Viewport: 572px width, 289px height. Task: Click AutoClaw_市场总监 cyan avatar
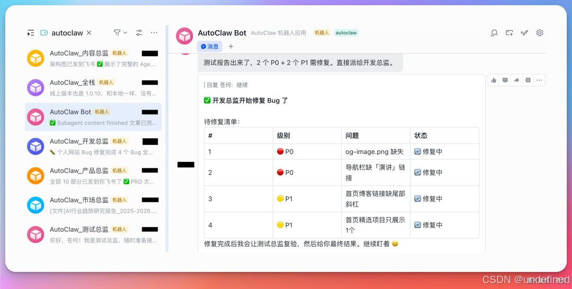tap(36, 205)
